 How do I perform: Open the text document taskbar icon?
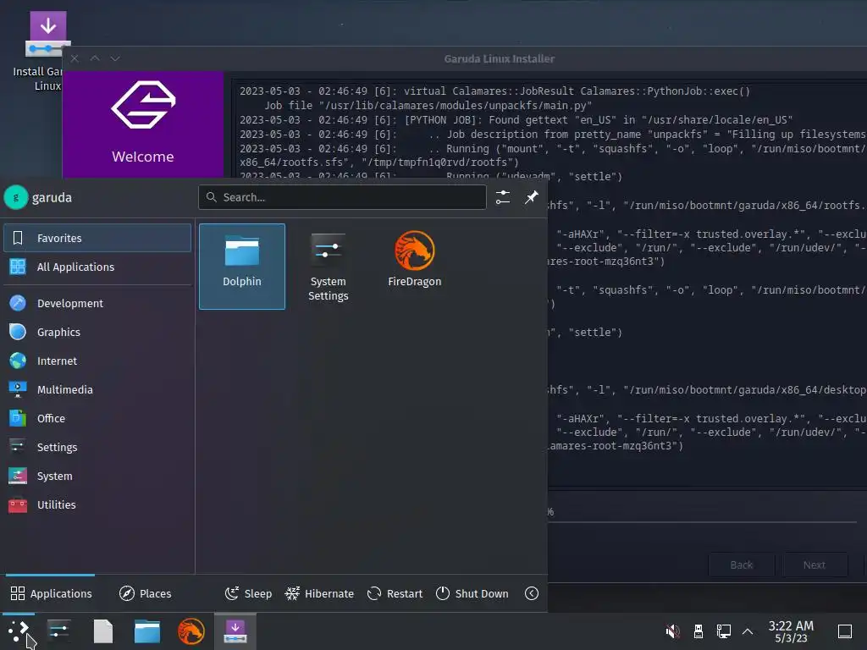coord(102,631)
